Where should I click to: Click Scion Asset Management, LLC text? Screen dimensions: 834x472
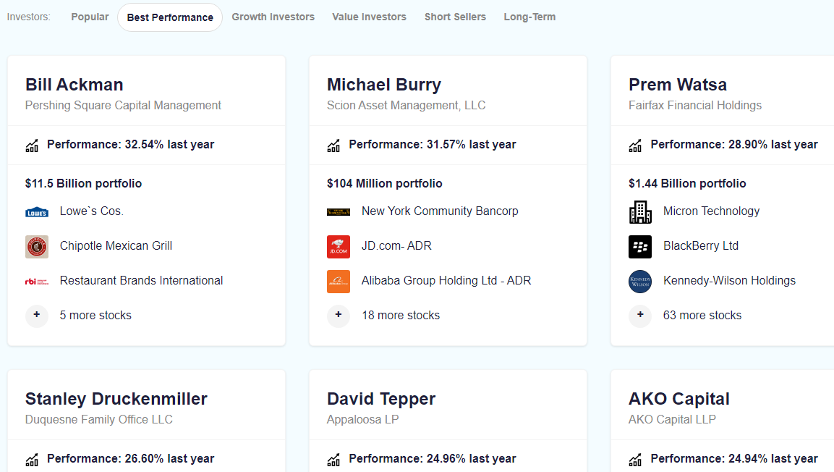pos(406,106)
